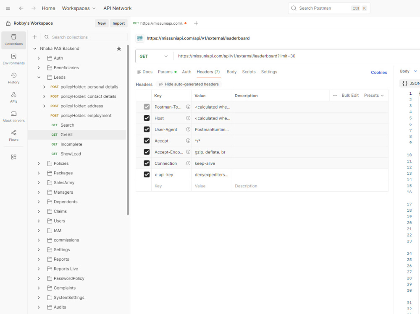Image resolution: width=420 pixels, height=314 pixels.
Task: Open Cookies link
Action: coord(379,72)
